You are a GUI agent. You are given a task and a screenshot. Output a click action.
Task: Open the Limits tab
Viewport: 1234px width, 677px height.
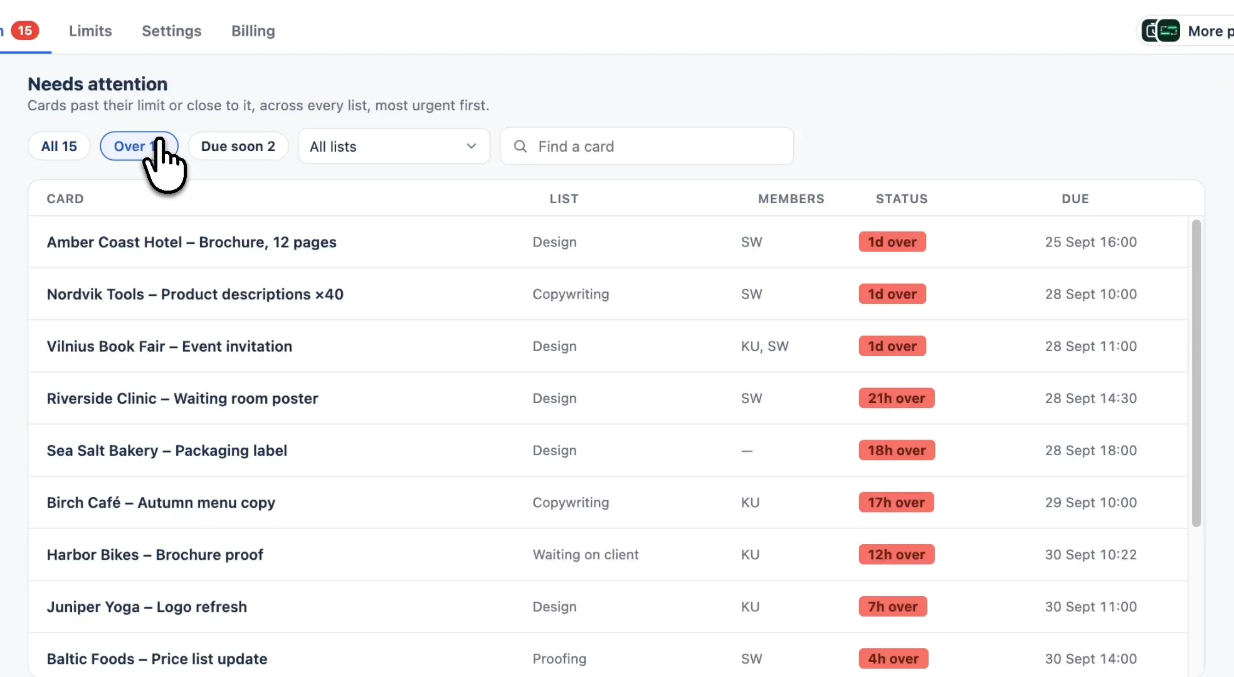pyautogui.click(x=90, y=31)
